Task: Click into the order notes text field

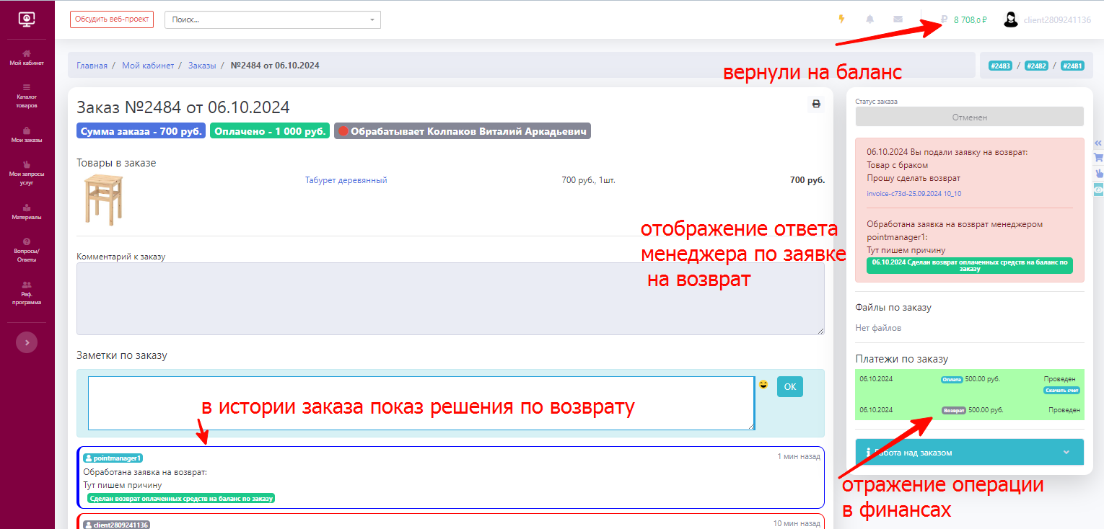Action: pyautogui.click(x=421, y=403)
